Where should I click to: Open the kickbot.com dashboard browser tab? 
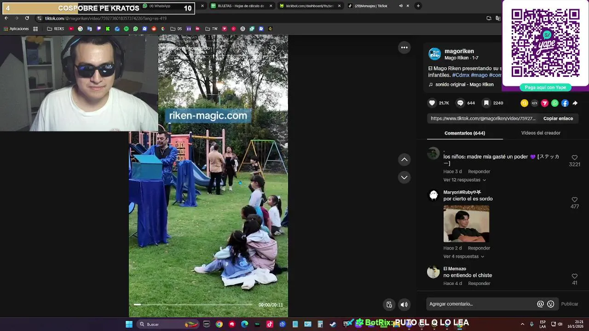(310, 6)
